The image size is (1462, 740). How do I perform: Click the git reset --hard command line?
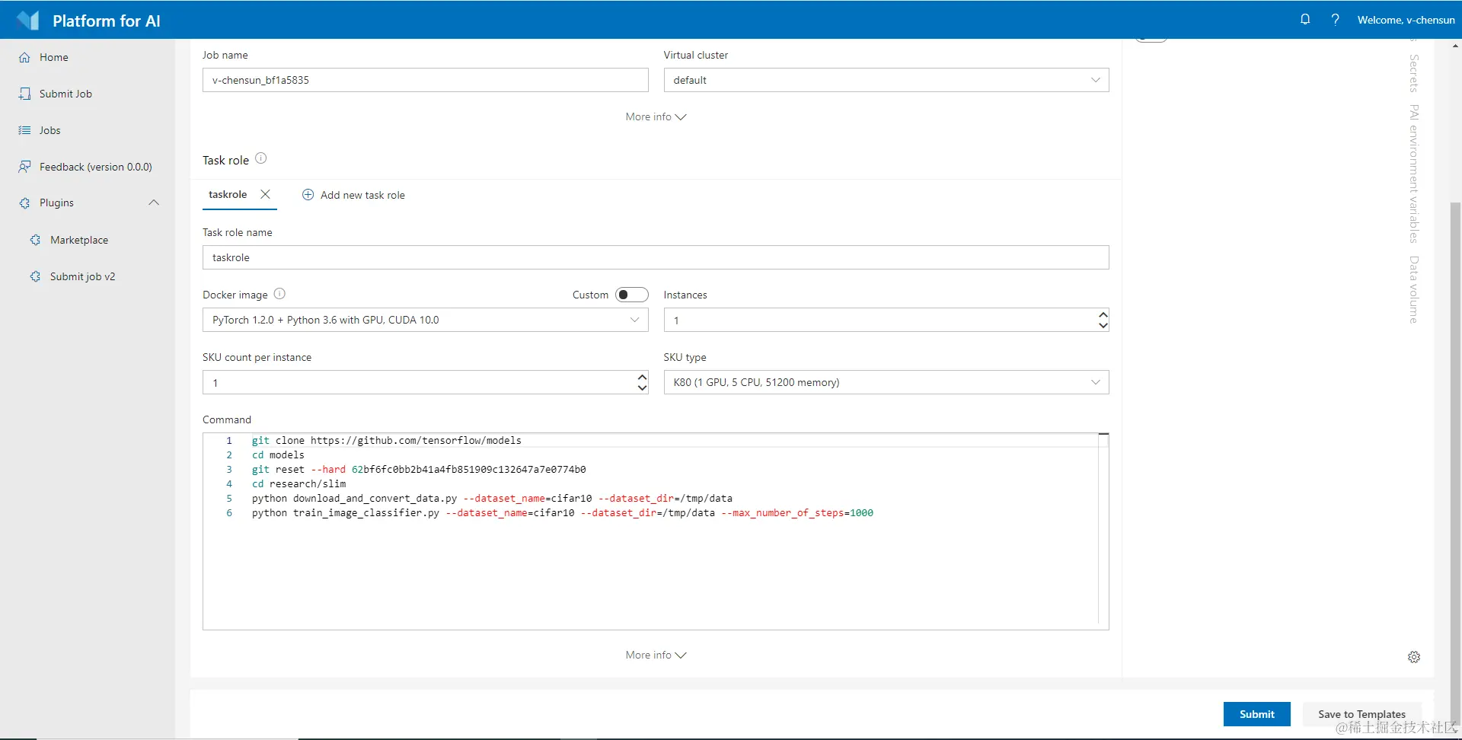click(x=419, y=469)
